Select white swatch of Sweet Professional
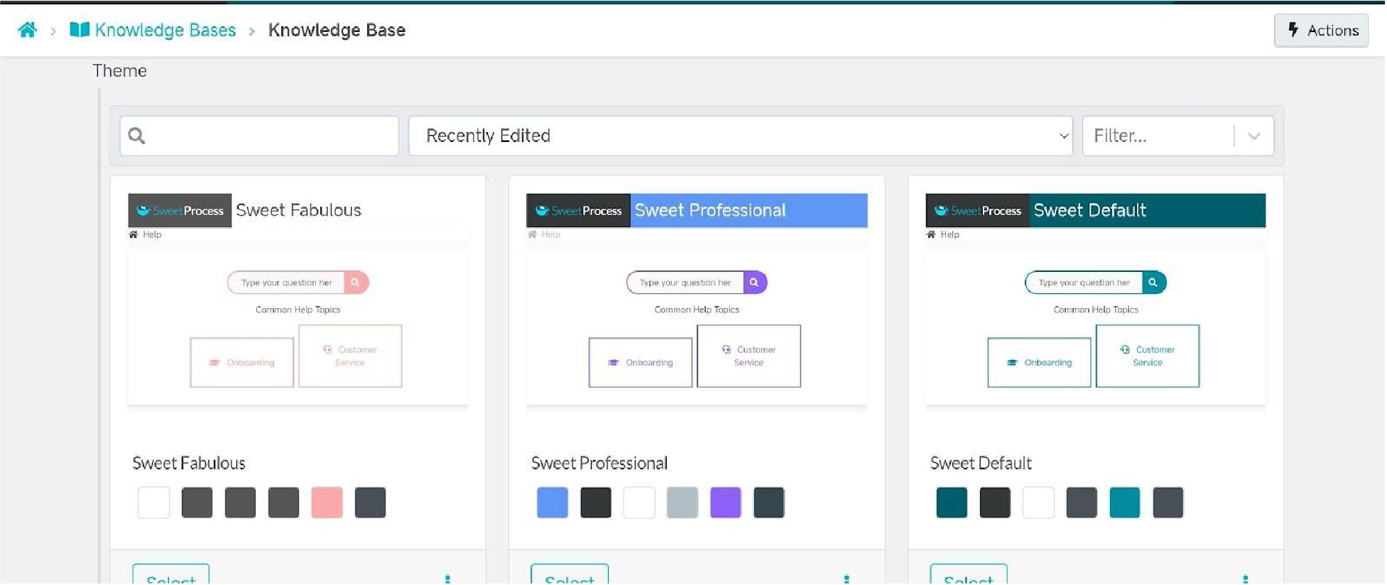This screenshot has height=585, width=1387. pyautogui.click(x=639, y=503)
